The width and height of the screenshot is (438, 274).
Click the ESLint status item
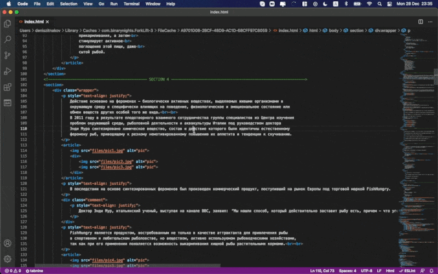[407, 271]
